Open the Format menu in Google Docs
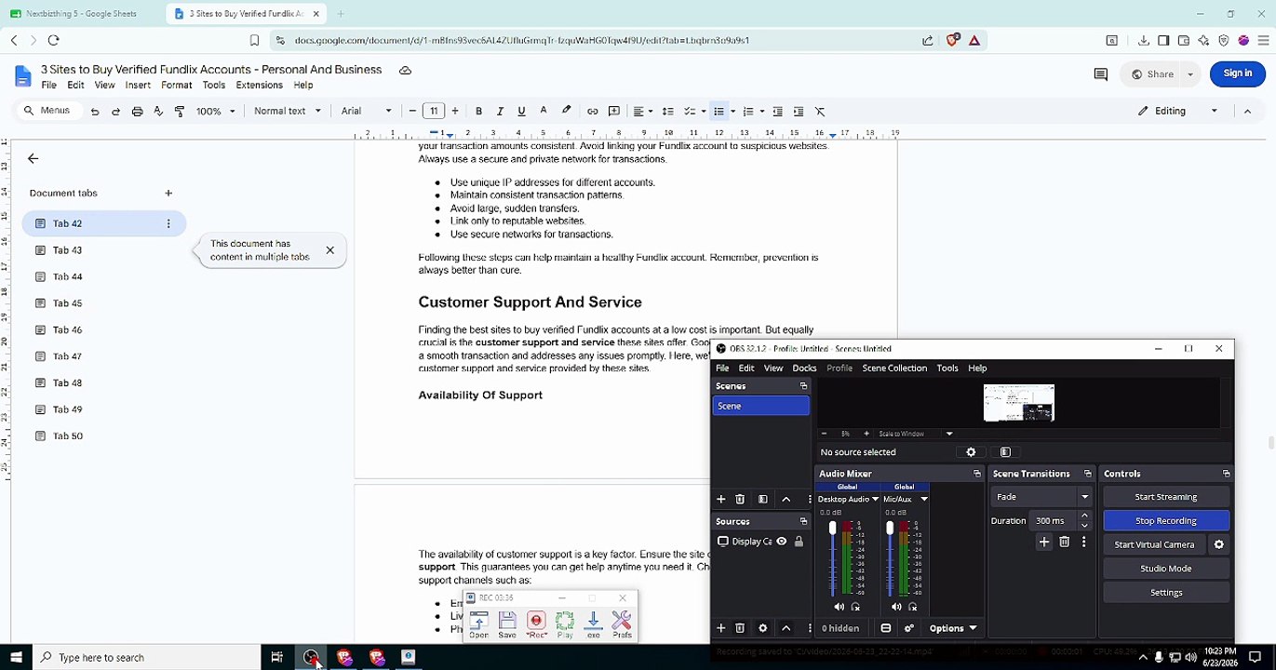The width and height of the screenshot is (1276, 670). coord(176,86)
